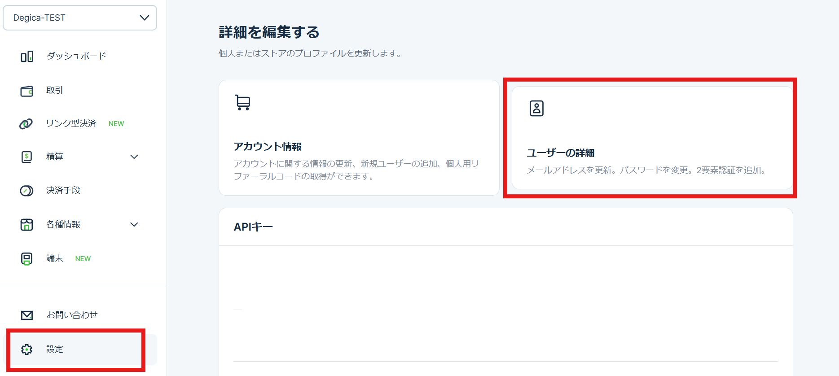Open the アカウント情報 card title
The height and width of the screenshot is (376, 839).
(268, 147)
